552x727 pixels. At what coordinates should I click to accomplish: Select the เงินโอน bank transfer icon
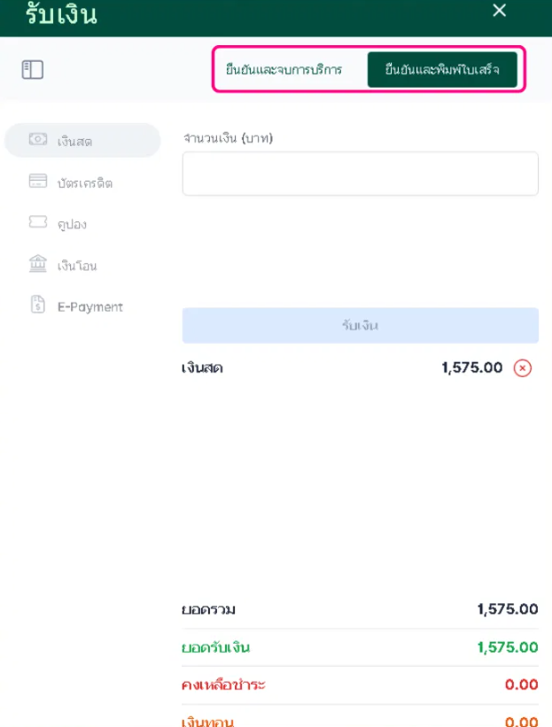click(x=38, y=264)
